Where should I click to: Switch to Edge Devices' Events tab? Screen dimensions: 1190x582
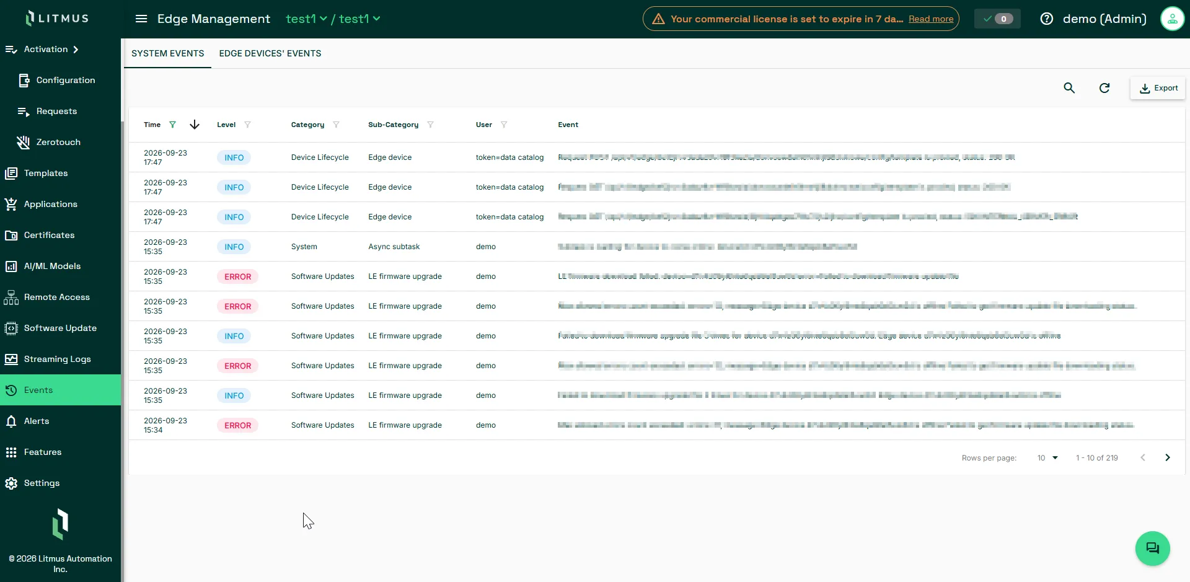coord(270,53)
